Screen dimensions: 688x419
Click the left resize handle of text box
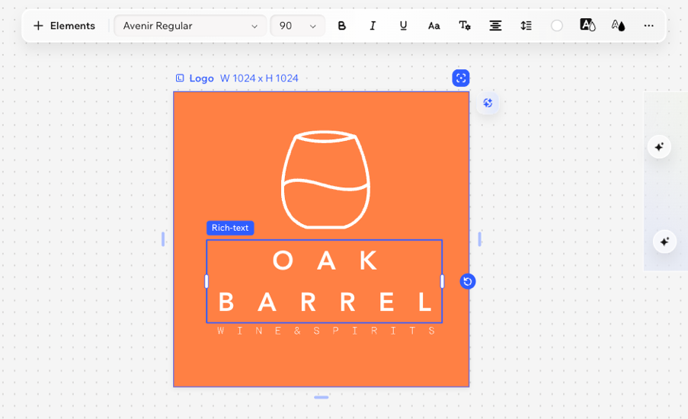pyautogui.click(x=206, y=281)
